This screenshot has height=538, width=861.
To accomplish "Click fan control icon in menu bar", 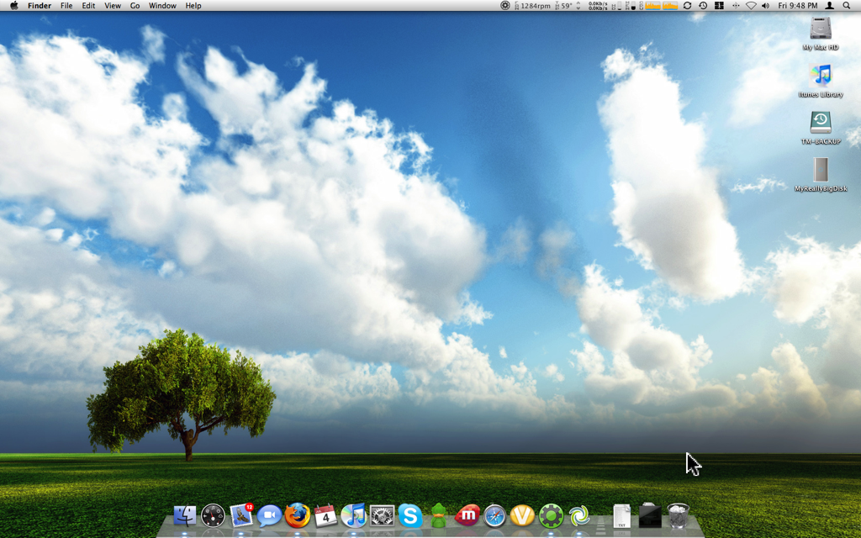I will (x=505, y=6).
